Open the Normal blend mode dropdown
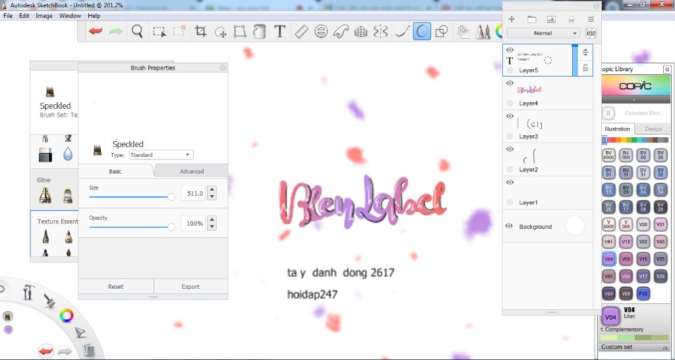Image resolution: width=675 pixels, height=360 pixels. [x=543, y=33]
